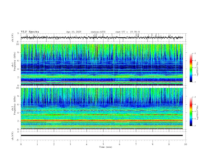209x162 pixels.
Task: Click the time axis tick label '0'
Action: 21,144
